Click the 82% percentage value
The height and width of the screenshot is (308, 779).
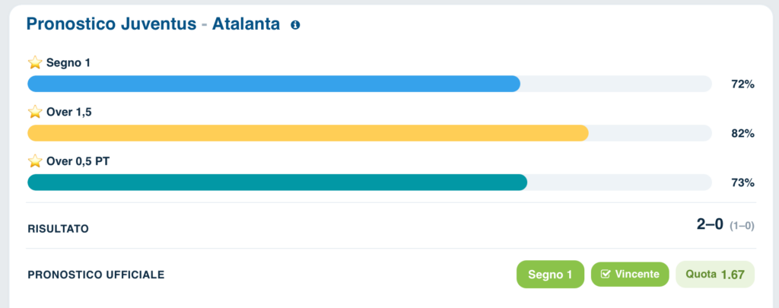pyautogui.click(x=742, y=134)
